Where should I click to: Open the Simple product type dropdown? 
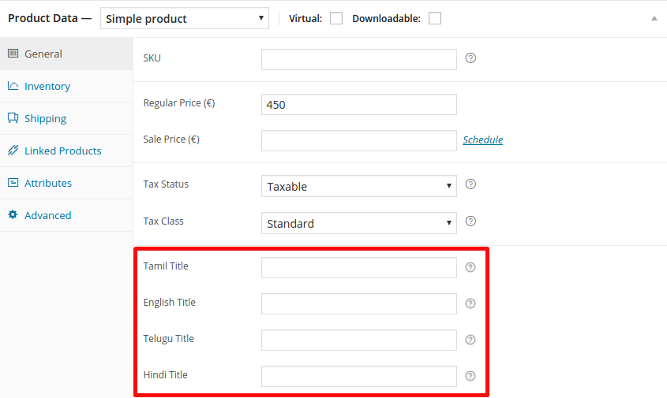(185, 18)
